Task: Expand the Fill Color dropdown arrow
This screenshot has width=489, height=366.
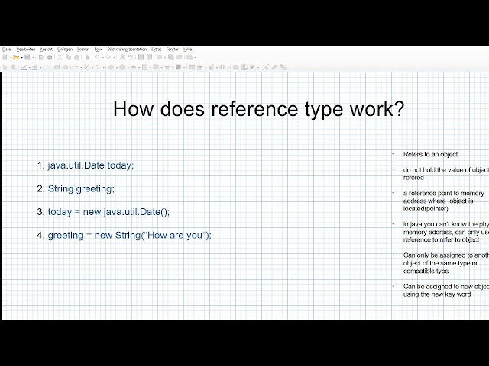Action: [x=40, y=67]
